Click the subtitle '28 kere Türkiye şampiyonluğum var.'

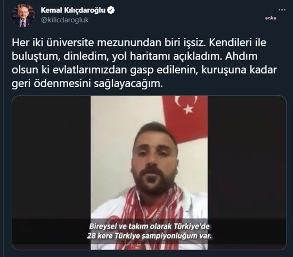coord(149,236)
